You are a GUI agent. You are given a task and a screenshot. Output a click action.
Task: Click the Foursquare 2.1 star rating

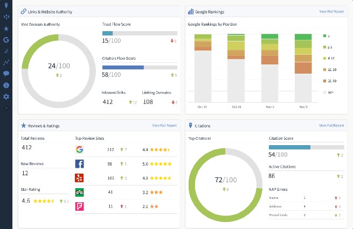[x=150, y=206]
